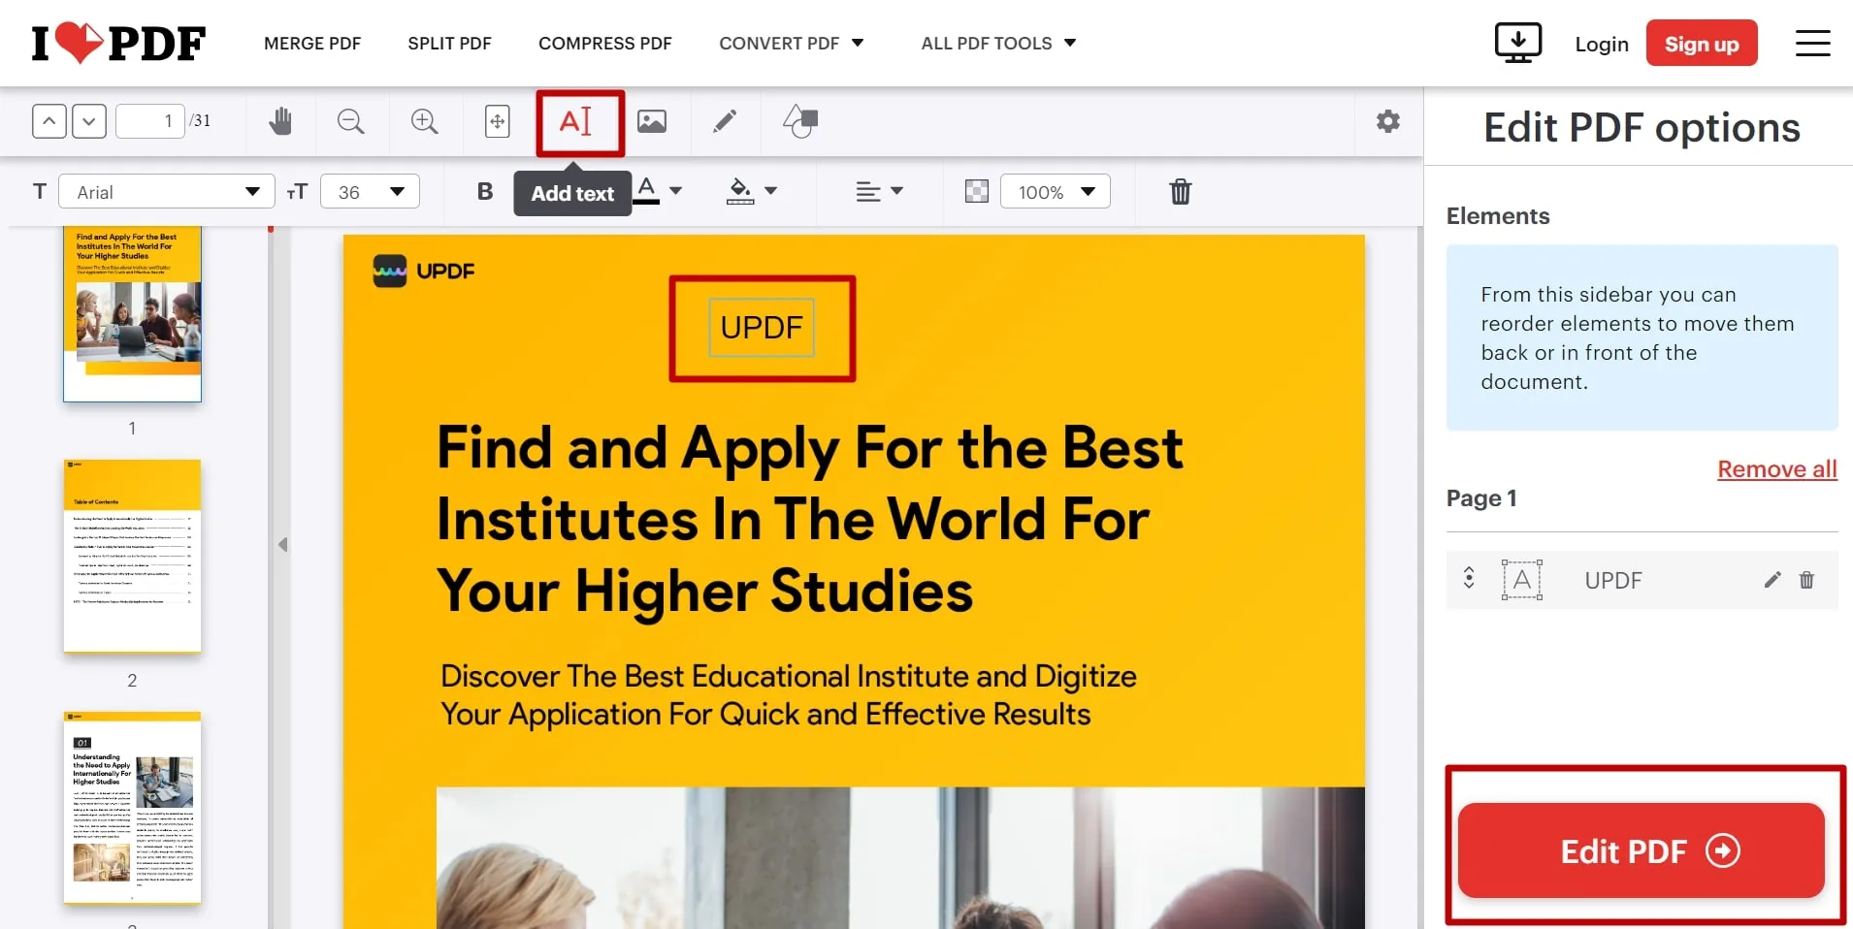Click the main heading 'Find and Apply For the Best'
Viewport: 1853px width, 929px height.
(x=810, y=448)
